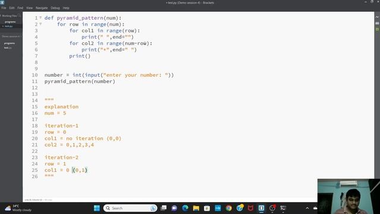The image size is (380, 214).
Task: Launch Microsoft Edge from the taskbar
Action: pos(185,208)
